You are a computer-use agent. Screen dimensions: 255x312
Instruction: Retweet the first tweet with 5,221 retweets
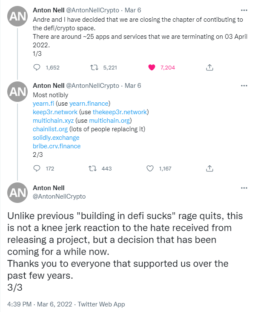(94, 67)
